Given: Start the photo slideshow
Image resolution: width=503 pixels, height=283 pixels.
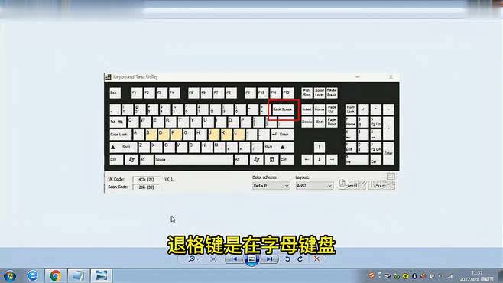Looking at the screenshot, I should [x=251, y=259].
